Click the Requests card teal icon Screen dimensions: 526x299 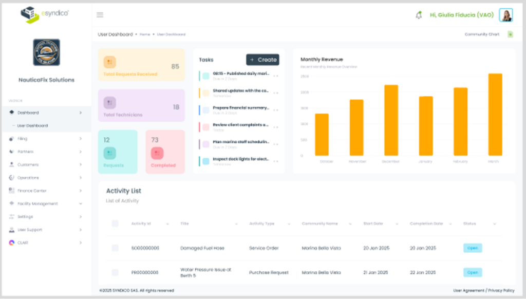(109, 153)
